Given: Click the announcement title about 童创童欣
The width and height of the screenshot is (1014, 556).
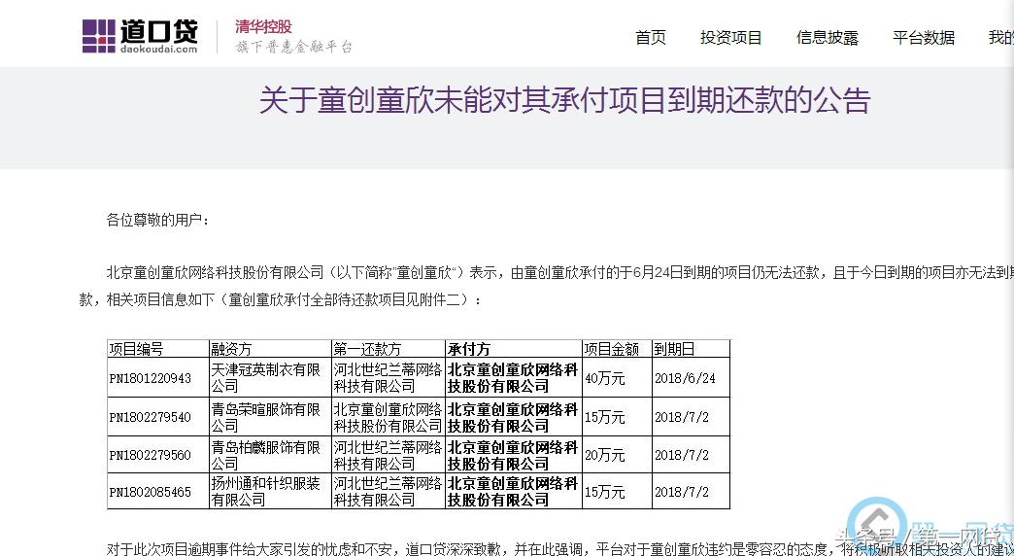Looking at the screenshot, I should 564,101.
